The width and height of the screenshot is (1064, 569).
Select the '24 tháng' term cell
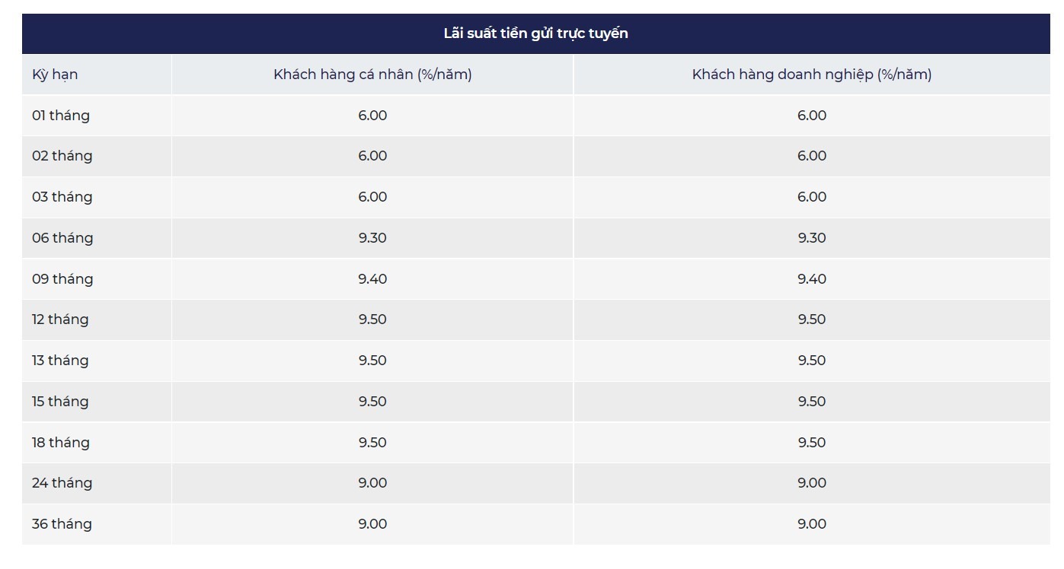[x=62, y=483]
